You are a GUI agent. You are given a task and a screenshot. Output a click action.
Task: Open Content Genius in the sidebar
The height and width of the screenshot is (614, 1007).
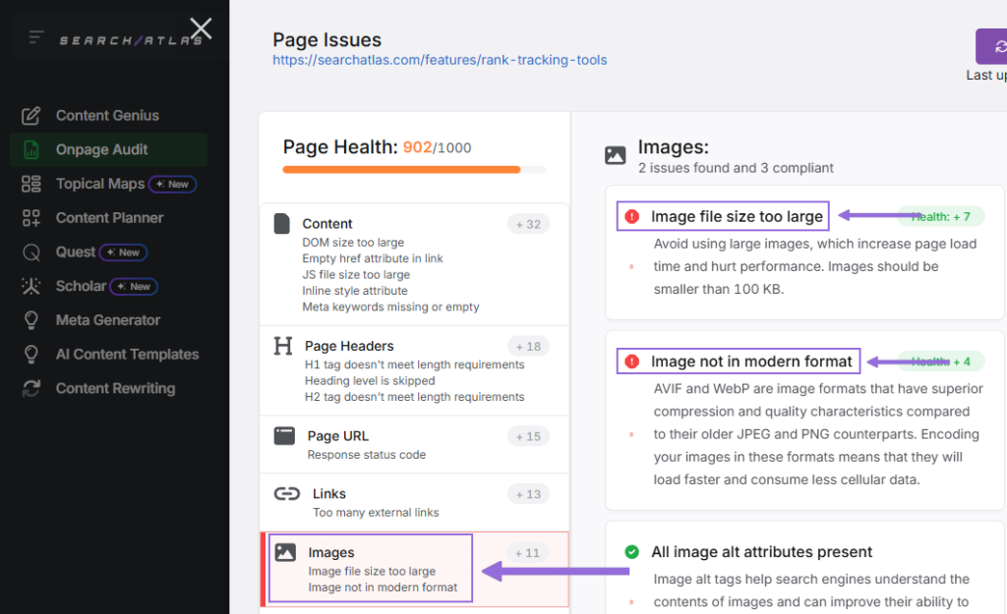coord(107,116)
